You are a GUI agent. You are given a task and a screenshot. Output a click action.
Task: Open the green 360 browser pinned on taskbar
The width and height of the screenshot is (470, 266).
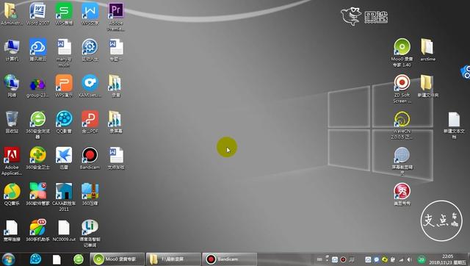click(x=79, y=259)
